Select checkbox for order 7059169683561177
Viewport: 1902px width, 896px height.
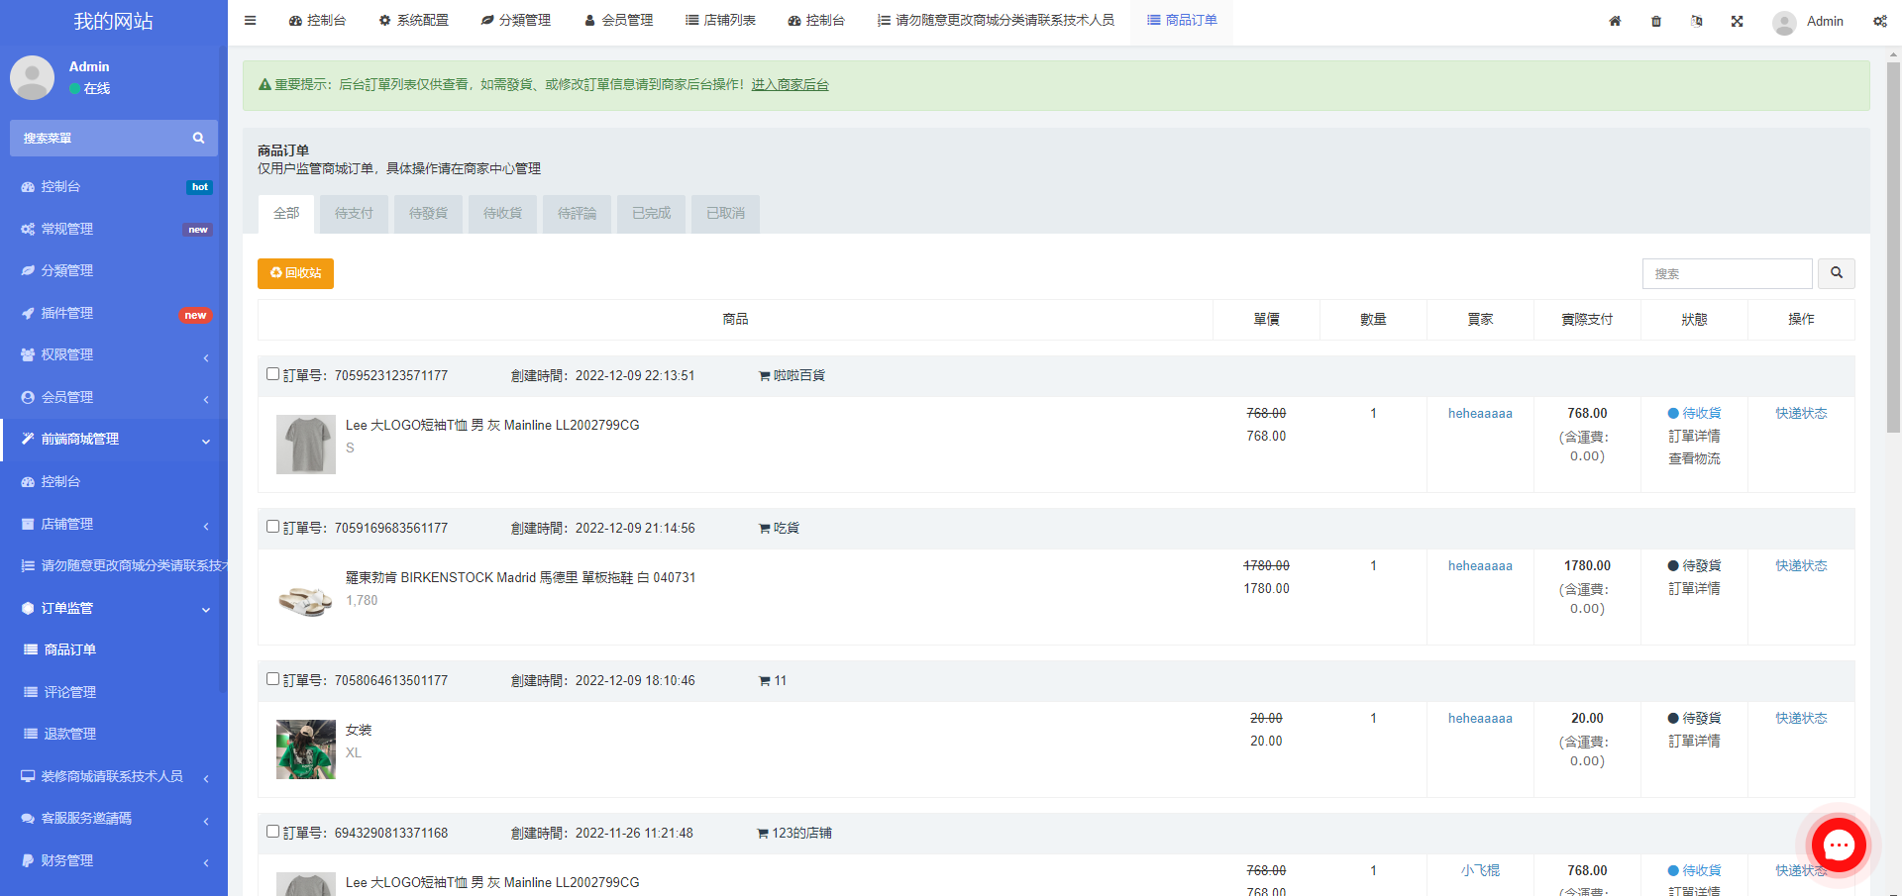coord(272,527)
